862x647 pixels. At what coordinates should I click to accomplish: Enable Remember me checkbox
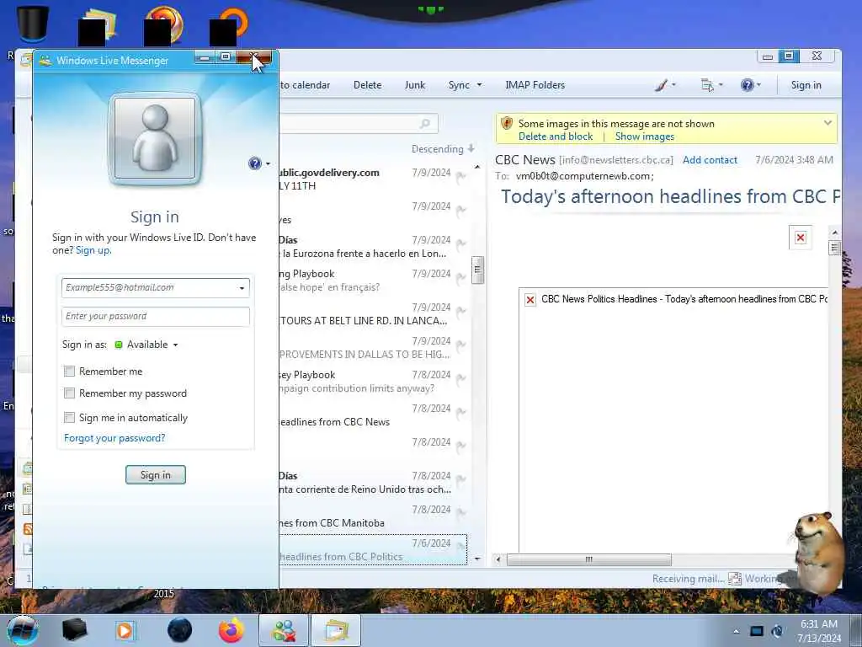tap(69, 372)
